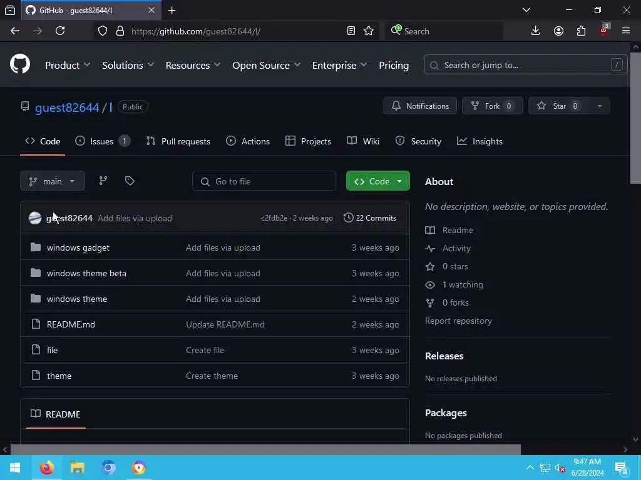Viewport: 641px width, 480px height.
Task: Open Firefox from the Windows taskbar
Action: point(46,467)
